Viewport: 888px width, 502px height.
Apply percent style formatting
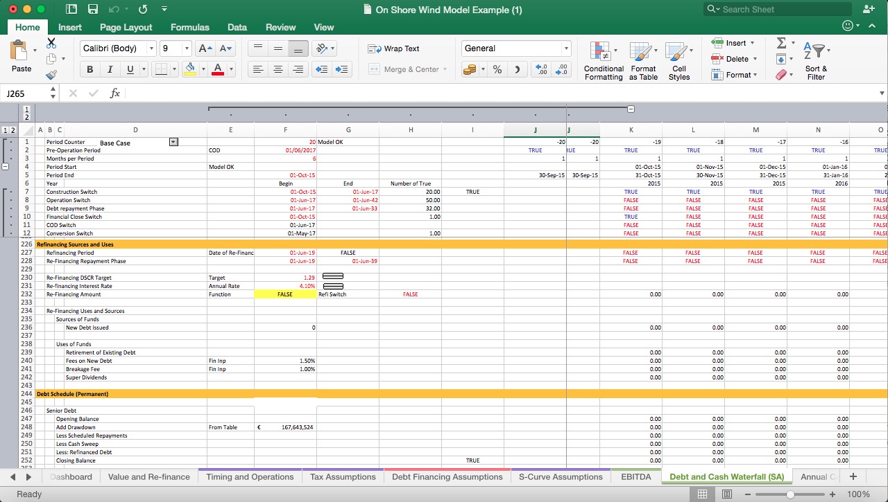(x=497, y=69)
